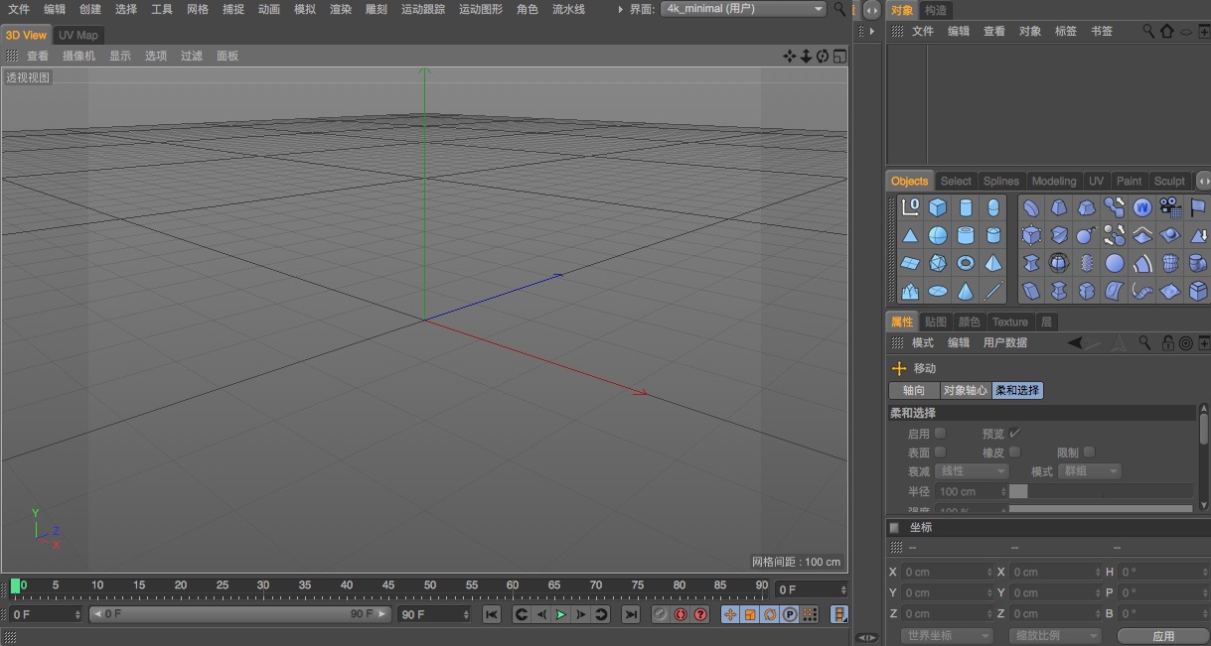This screenshot has height=646, width=1211.
Task: Switch to the UV Map tab
Action: 77,34
